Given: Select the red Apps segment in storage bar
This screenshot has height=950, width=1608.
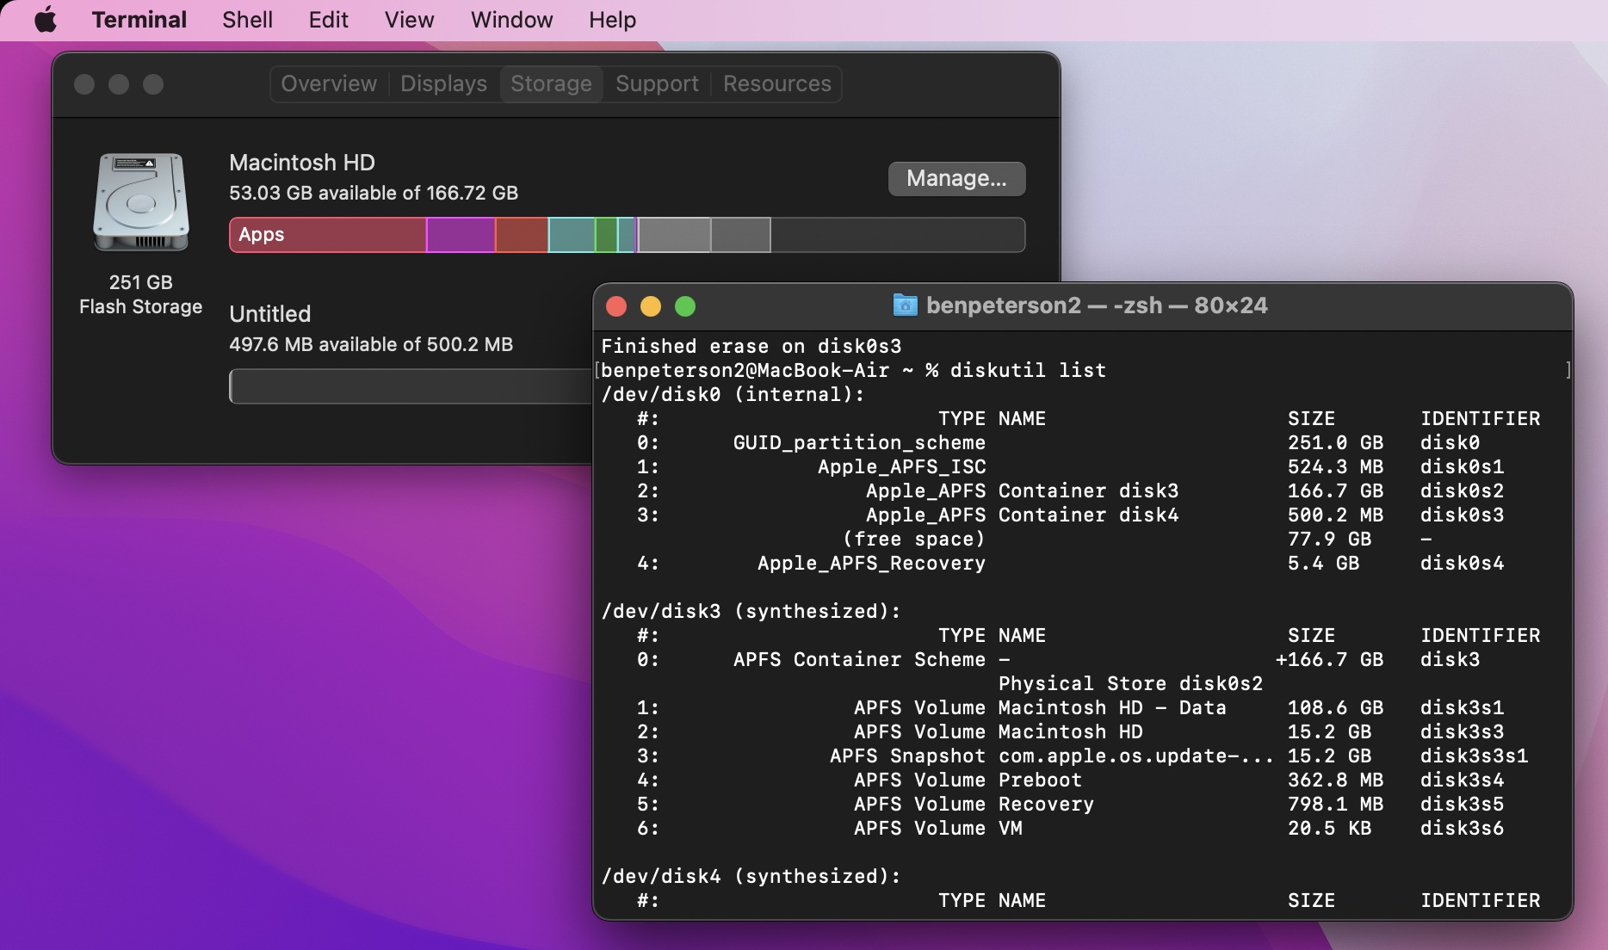Looking at the screenshot, I should tap(327, 234).
